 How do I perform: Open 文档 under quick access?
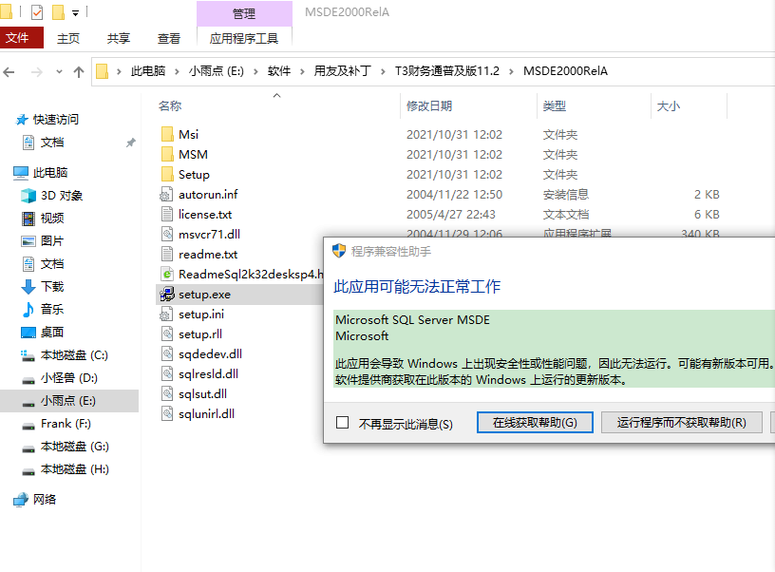point(52,143)
